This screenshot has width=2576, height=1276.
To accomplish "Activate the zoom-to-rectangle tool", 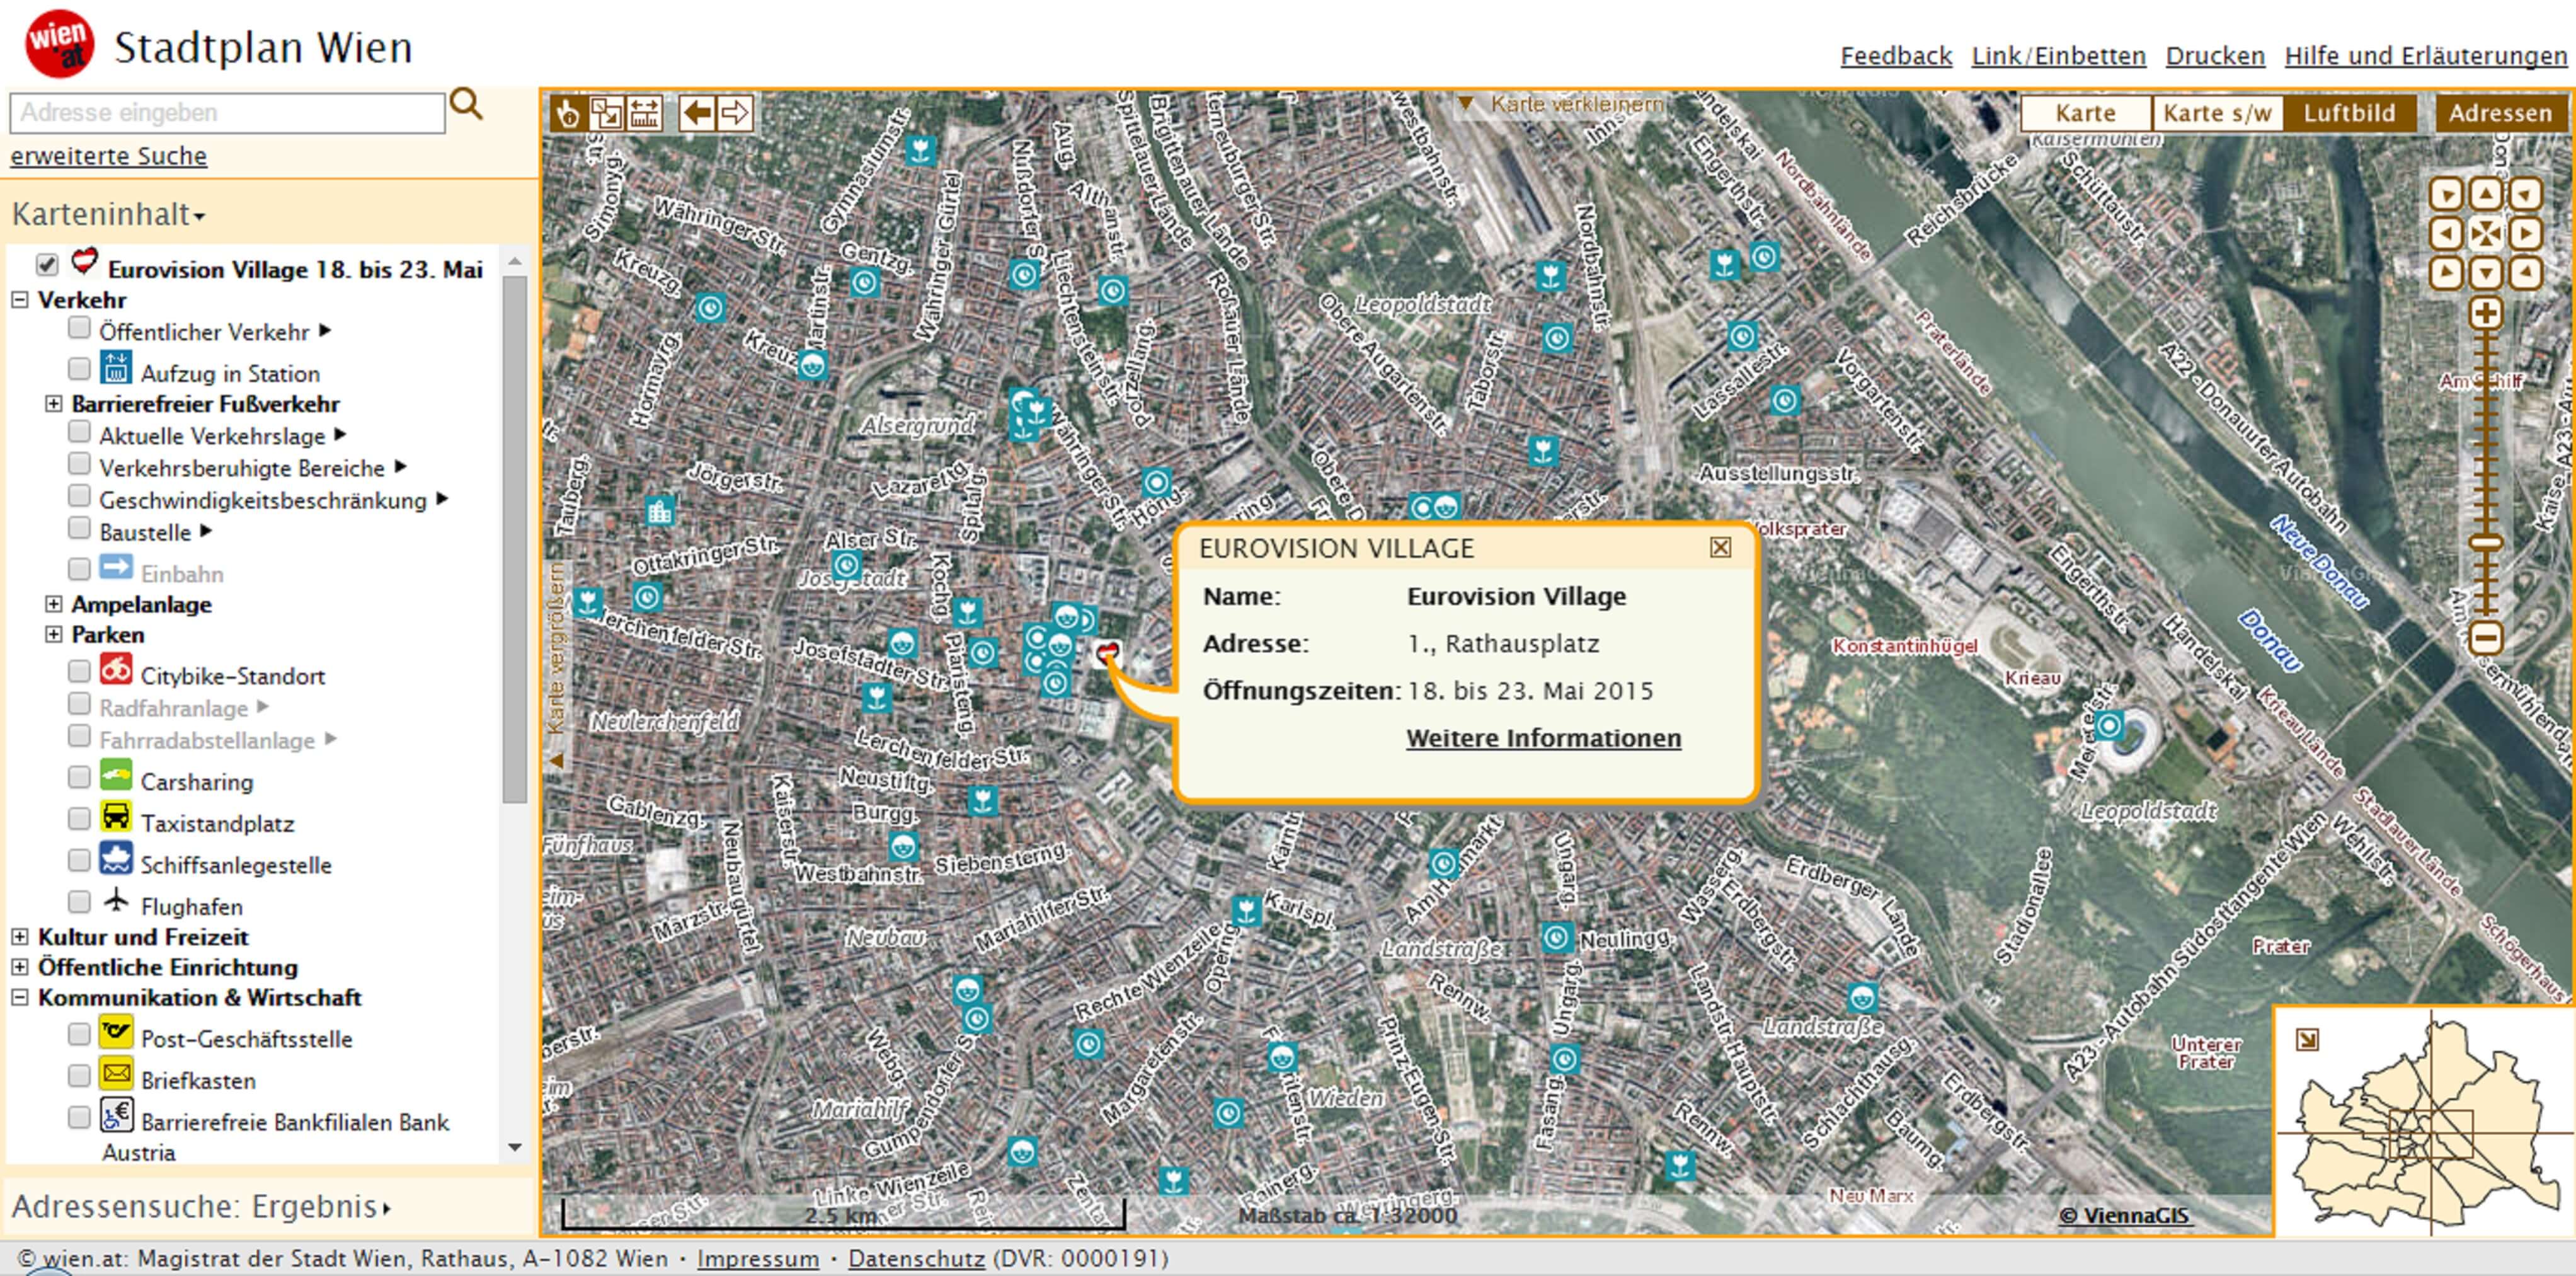I will (606, 113).
